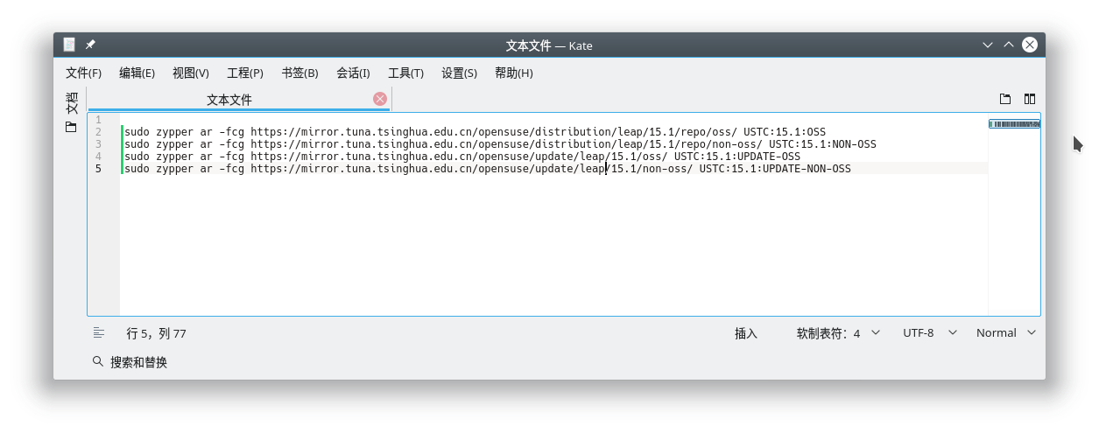Click the 行 5, 列 77 cursor position indicator

(157, 333)
